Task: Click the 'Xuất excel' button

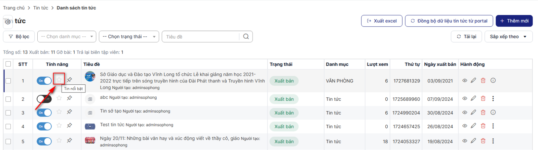Action: (381, 21)
